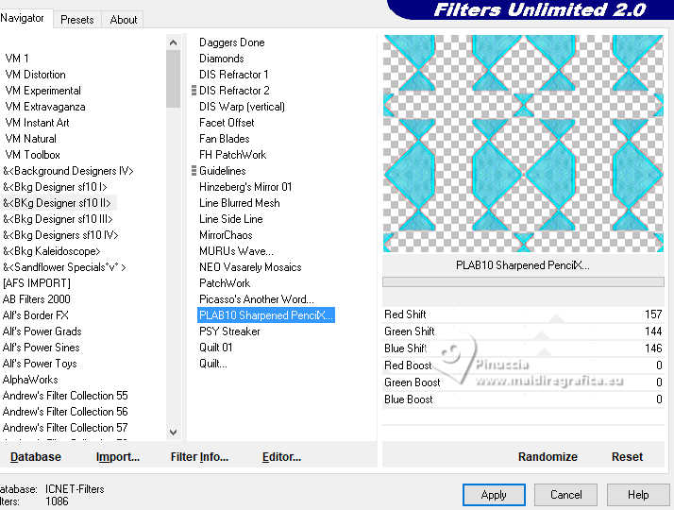Viewport: 674px width, 510px height.
Task: Select &<Background Designers IV> category
Action: [x=68, y=171]
